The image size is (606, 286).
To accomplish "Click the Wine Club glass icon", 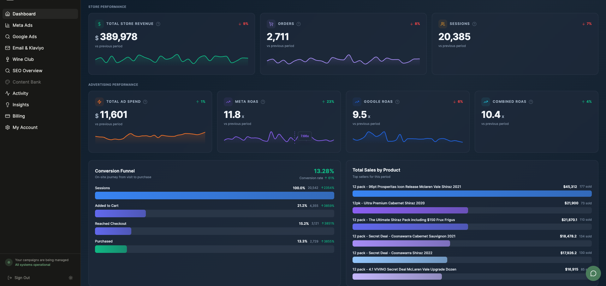I will point(8,59).
